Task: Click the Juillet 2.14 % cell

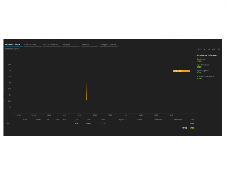Action: pos(88,124)
